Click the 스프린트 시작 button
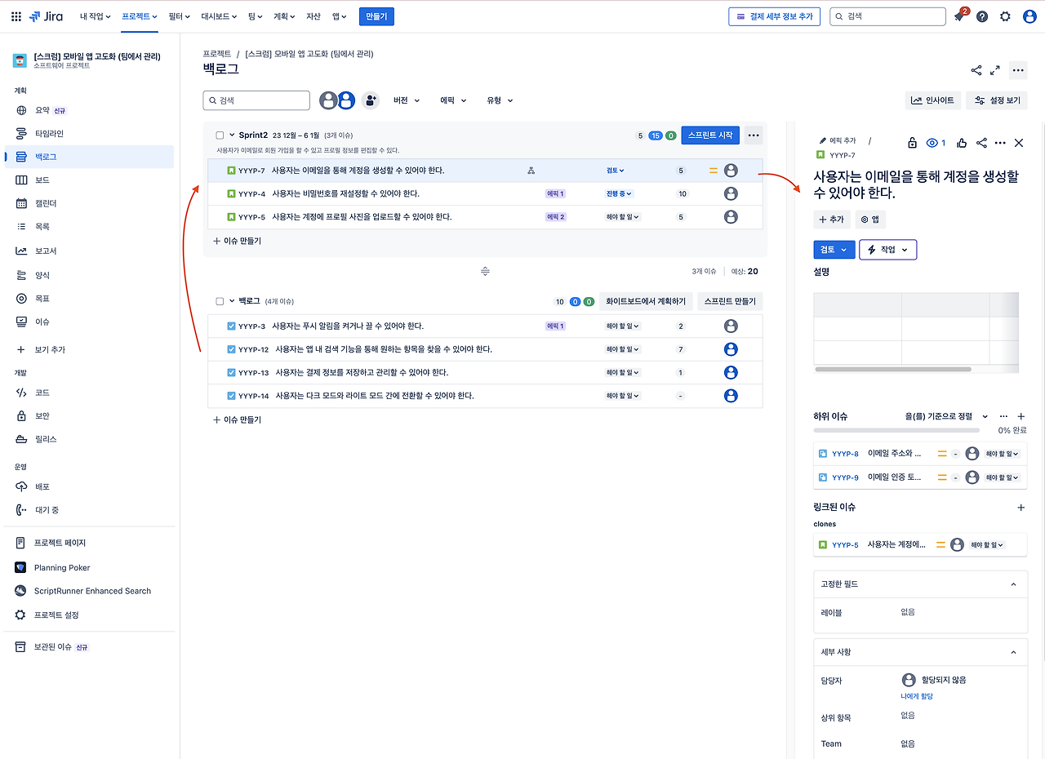Screen dimensions: 1045x759 [x=710, y=135]
